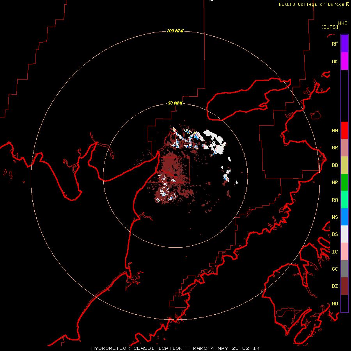The width and height of the screenshot is (351, 351).
Task: Click the GR salmon legend swatch
Action: (344, 148)
